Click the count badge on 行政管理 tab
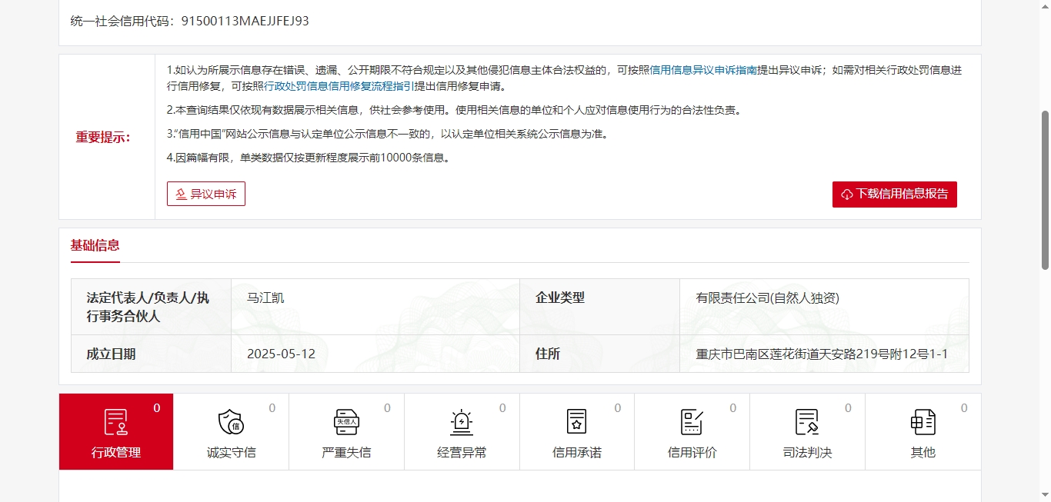Screen dimensions: 1051x502 157,408
